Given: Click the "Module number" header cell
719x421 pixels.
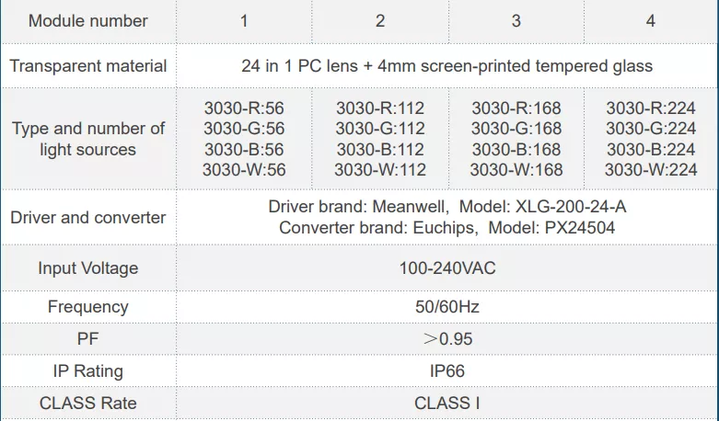Looking at the screenshot, I should click(x=88, y=20).
